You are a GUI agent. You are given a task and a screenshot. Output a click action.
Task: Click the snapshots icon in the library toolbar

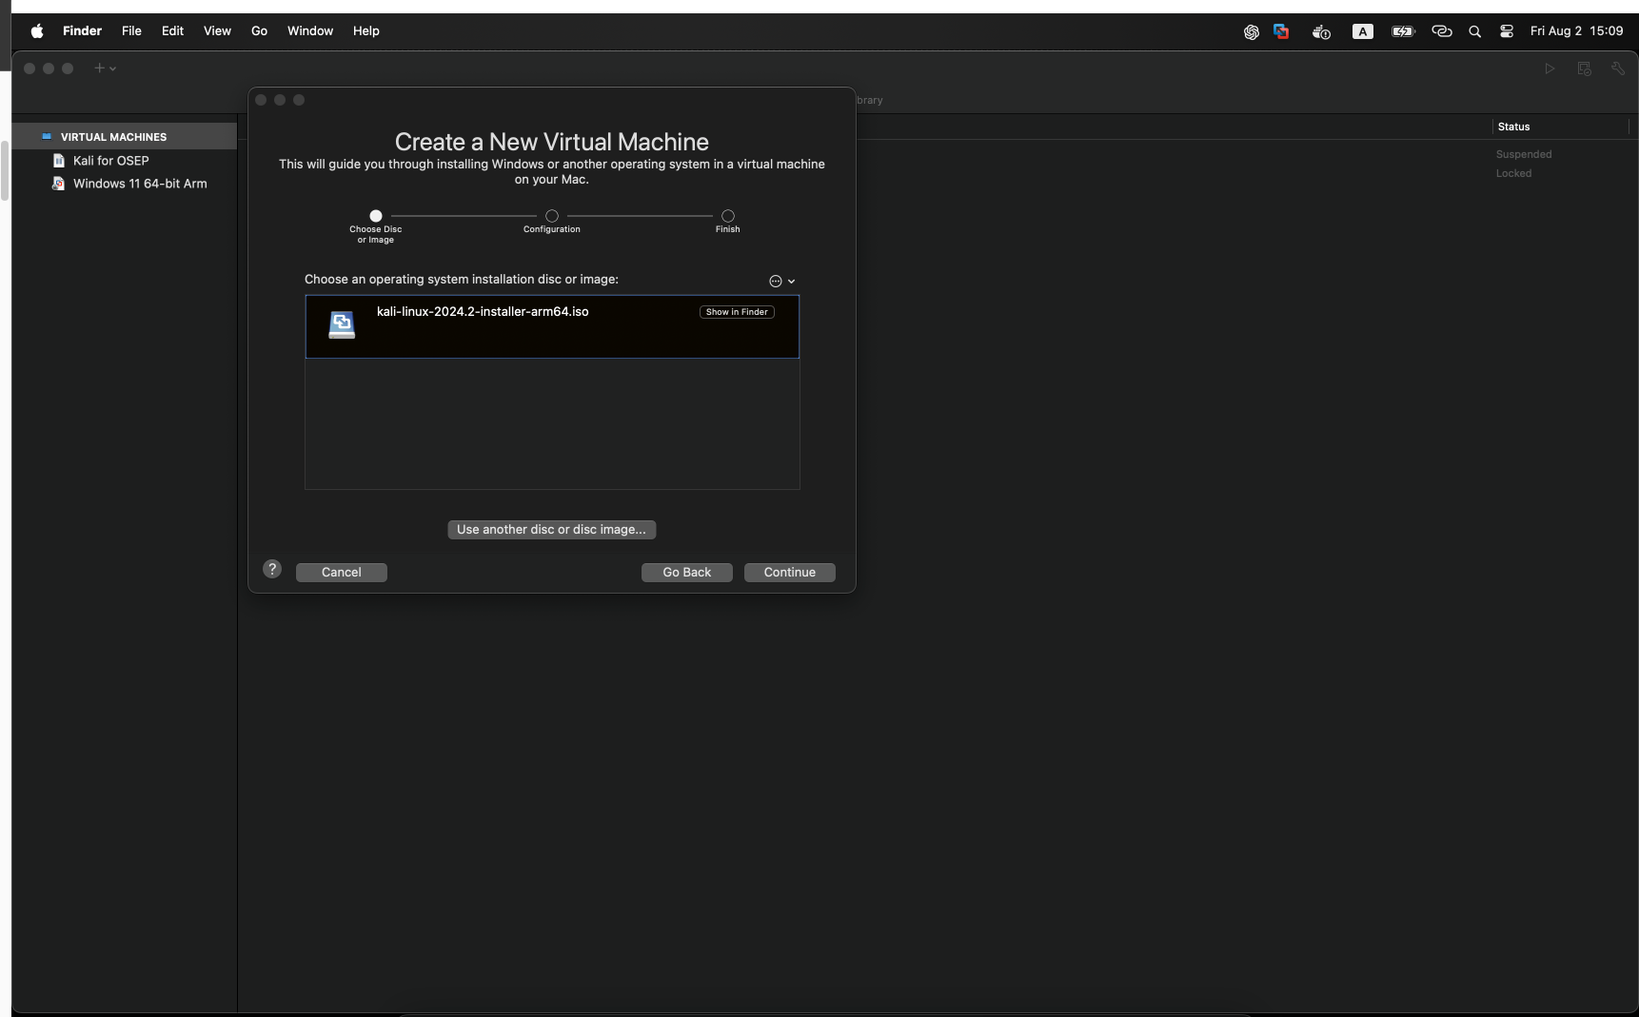1585,68
